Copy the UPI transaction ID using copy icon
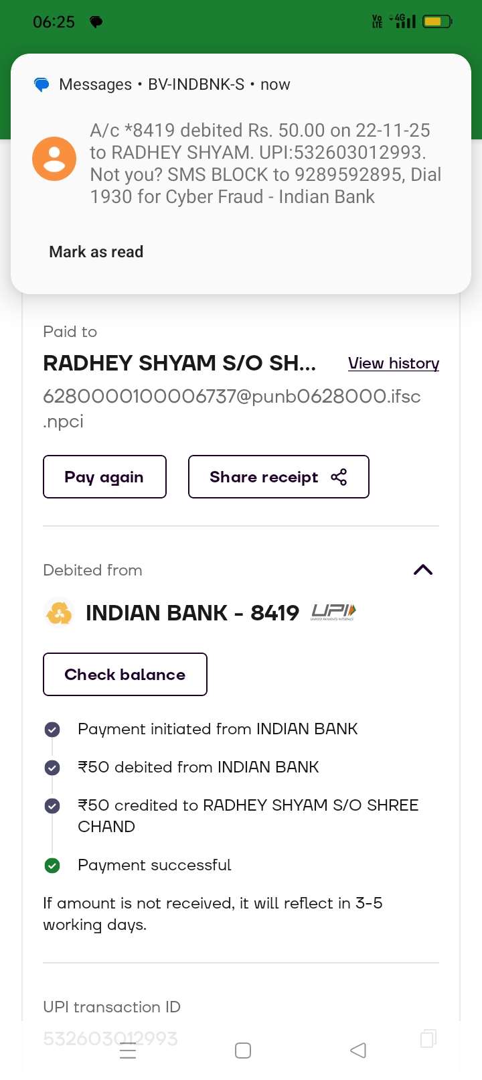Image resolution: width=482 pixels, height=1080 pixels. pyautogui.click(x=428, y=1038)
